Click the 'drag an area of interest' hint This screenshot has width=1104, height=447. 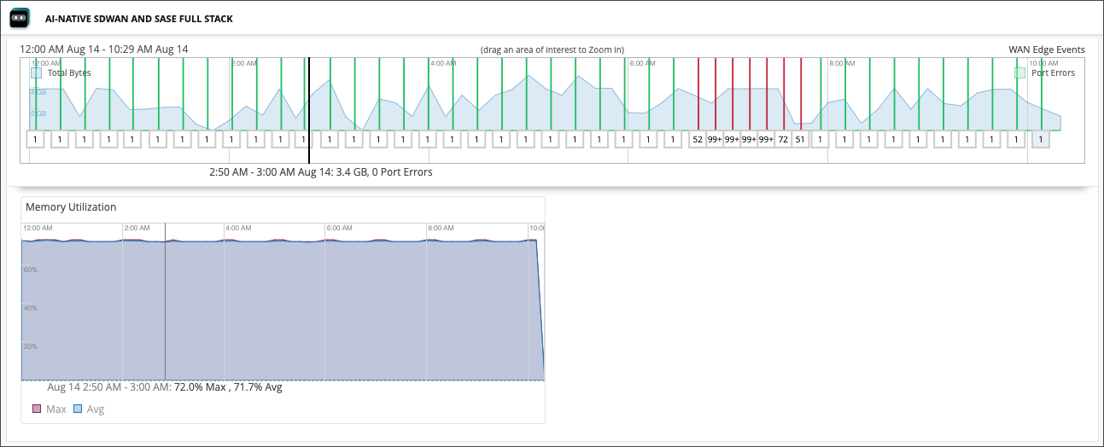[552, 50]
